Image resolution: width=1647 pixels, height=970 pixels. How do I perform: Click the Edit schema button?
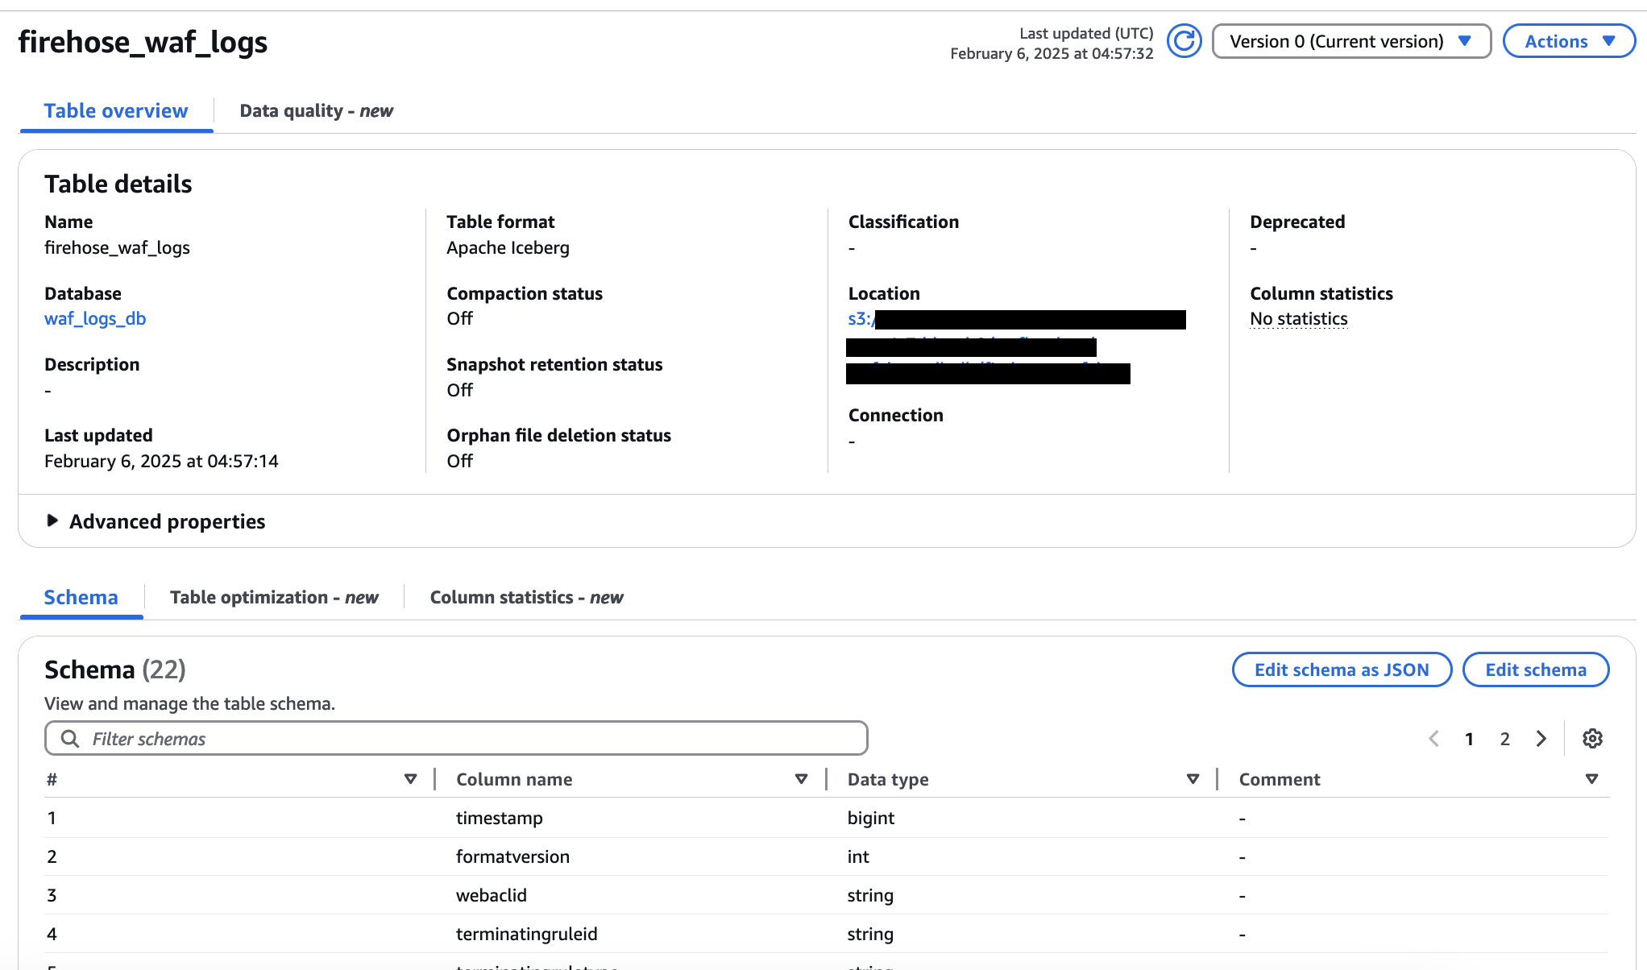click(x=1535, y=669)
